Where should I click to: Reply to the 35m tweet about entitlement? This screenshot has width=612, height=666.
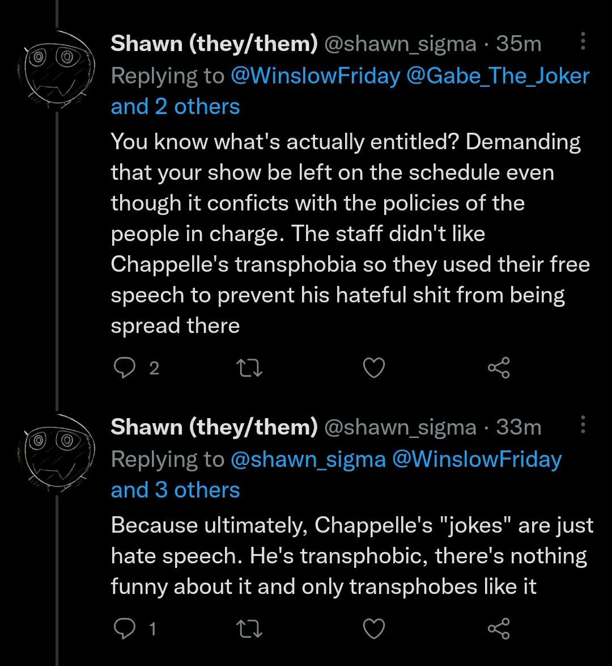point(123,369)
